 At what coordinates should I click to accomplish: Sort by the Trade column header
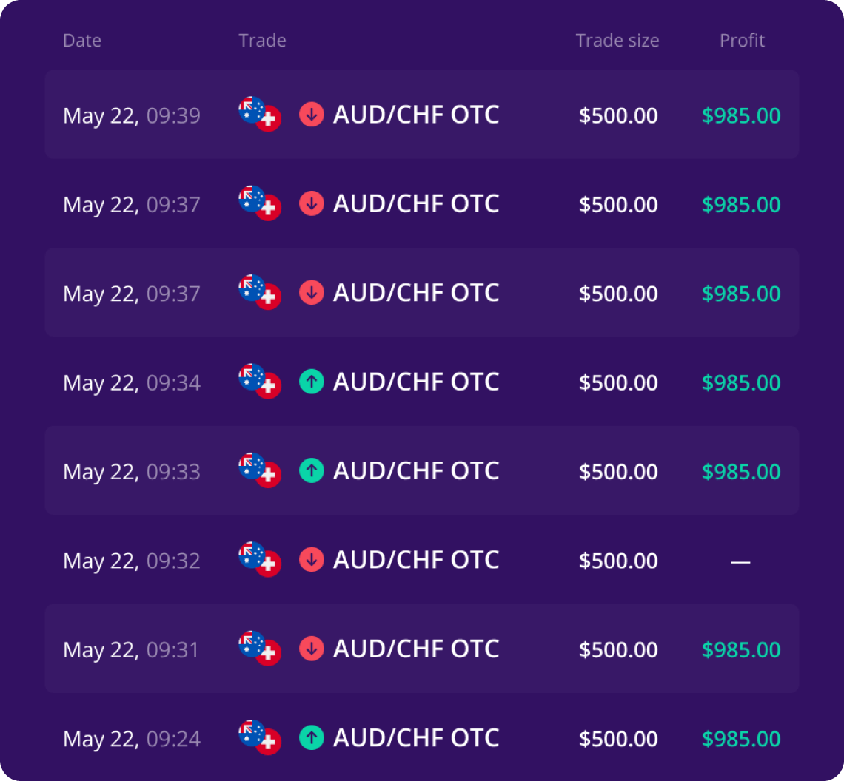pos(262,41)
